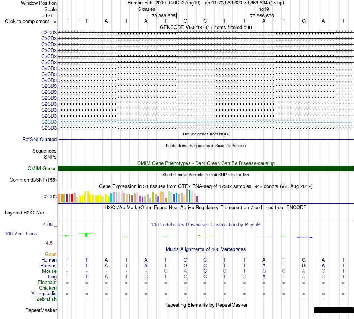Image resolution: width=354 pixels, height=319 pixels.
Task: Click the X_tropicalis species label
Action: pos(44,294)
